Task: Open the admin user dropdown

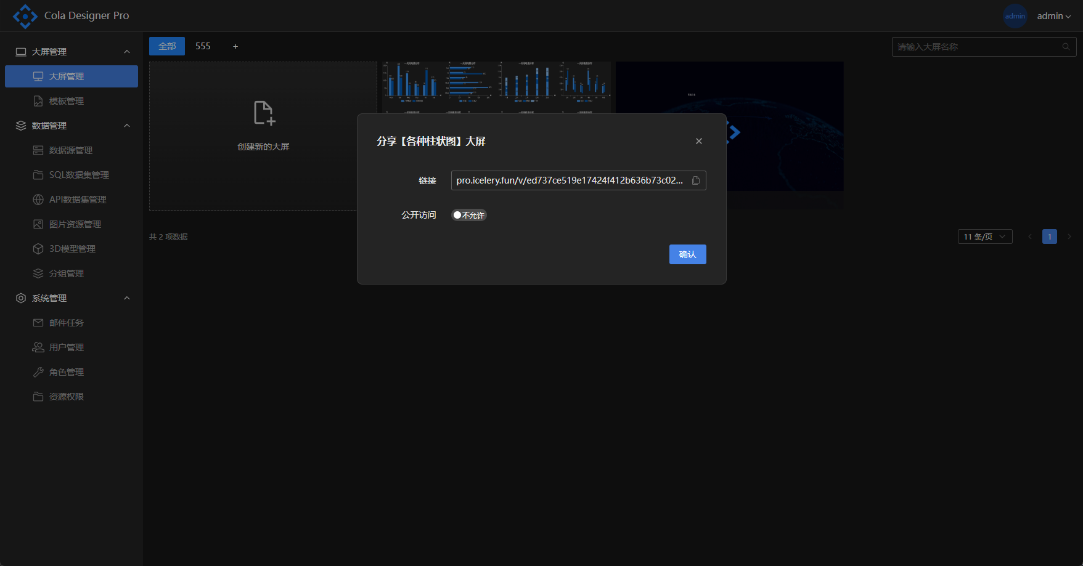Action: tap(1053, 16)
